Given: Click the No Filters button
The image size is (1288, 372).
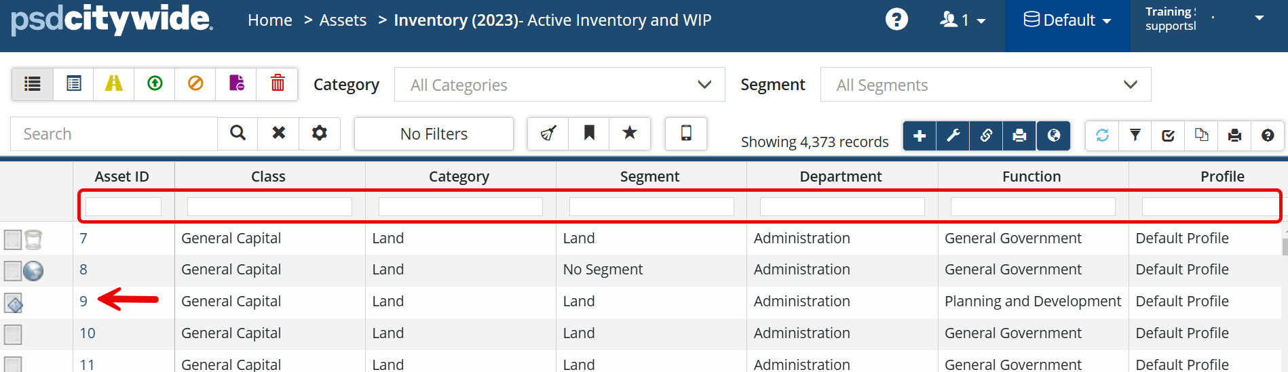Looking at the screenshot, I should (x=434, y=133).
